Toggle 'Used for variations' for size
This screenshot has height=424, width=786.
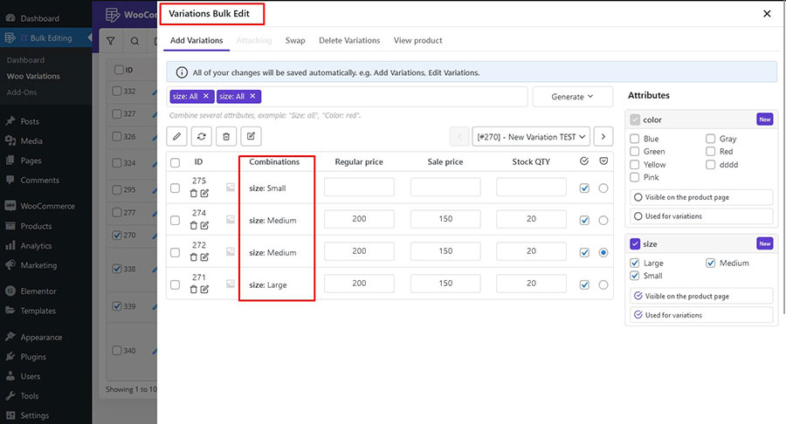701,315
